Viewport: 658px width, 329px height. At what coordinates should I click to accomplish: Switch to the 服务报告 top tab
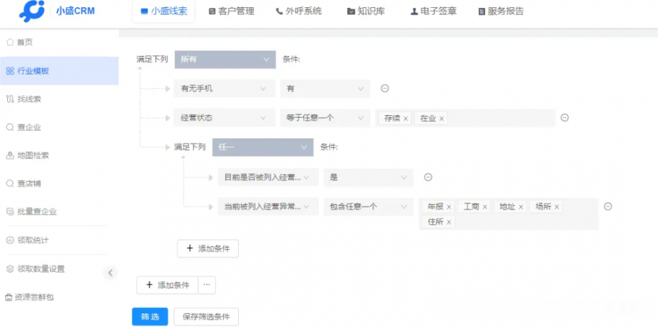point(501,11)
